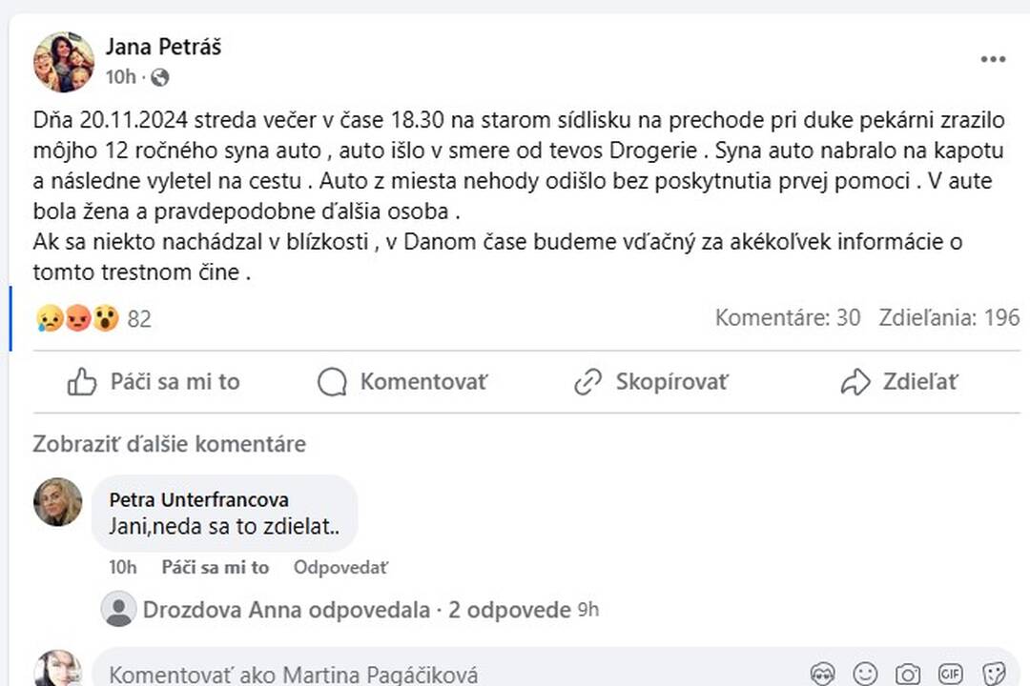Open the avatar sticker picker in comment box
This screenshot has width=1030, height=686.
(x=822, y=674)
